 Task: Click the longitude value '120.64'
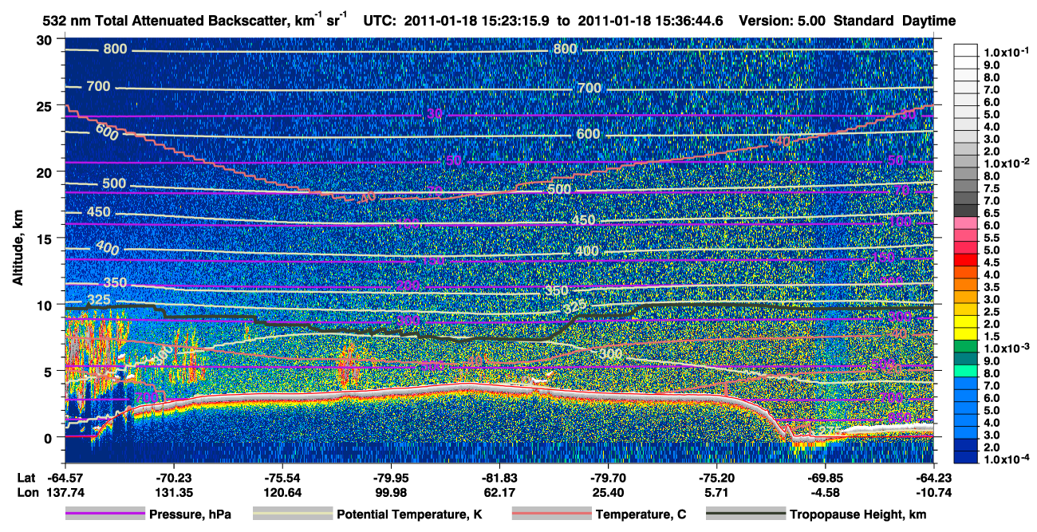pyautogui.click(x=282, y=491)
